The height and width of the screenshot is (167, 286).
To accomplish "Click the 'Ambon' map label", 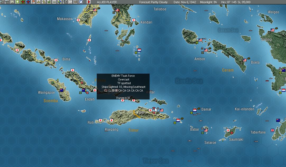I will click(x=200, y=59).
